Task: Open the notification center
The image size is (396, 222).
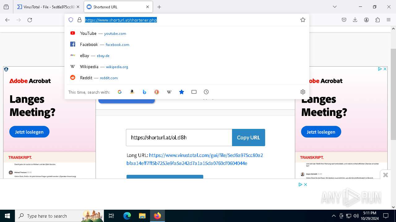Action: click(386, 216)
